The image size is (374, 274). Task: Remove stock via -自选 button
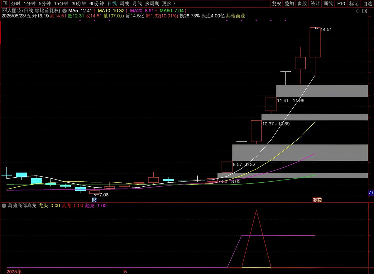(x=367, y=4)
